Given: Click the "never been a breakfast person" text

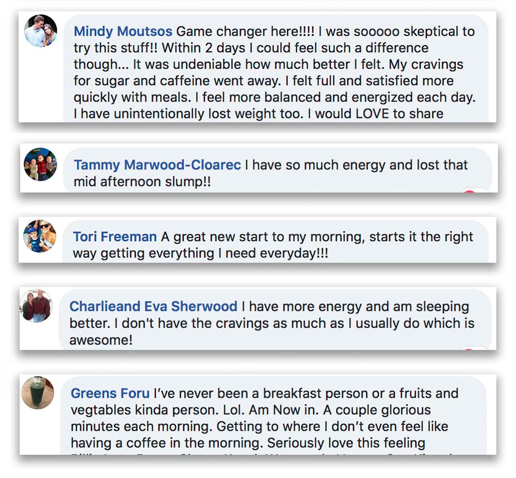Looking at the screenshot, I should click(268, 393).
